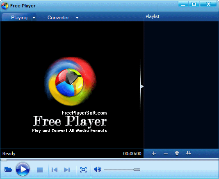Image resolution: width=219 pixels, height=179 pixels.
Task: Switch to the Playing tab
Action: 19,18
